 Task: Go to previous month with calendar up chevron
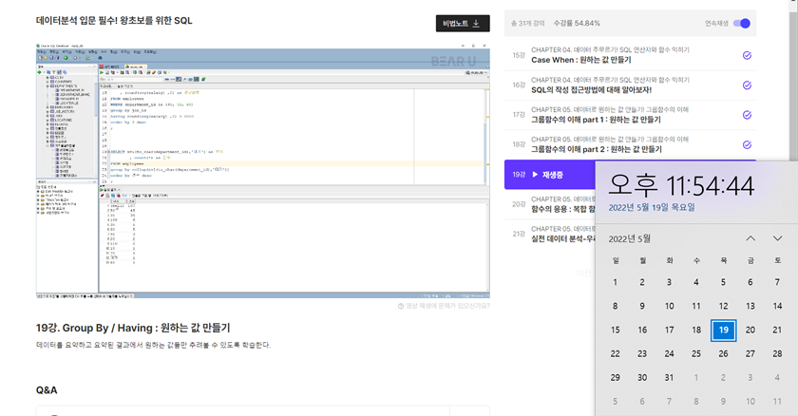[750, 238]
